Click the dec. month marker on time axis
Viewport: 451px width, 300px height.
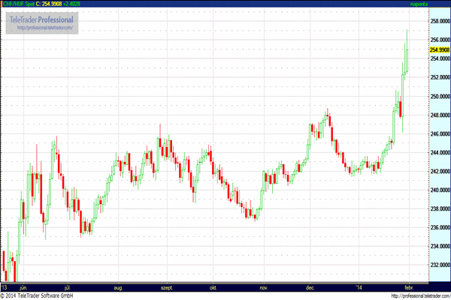point(310,288)
